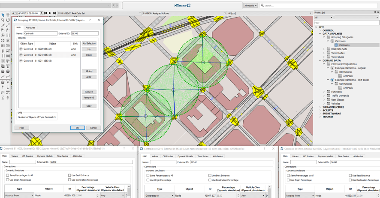This screenshot has height=198, width=380.
Task: Select the 3D box tool
Action: click(x=3, y=66)
